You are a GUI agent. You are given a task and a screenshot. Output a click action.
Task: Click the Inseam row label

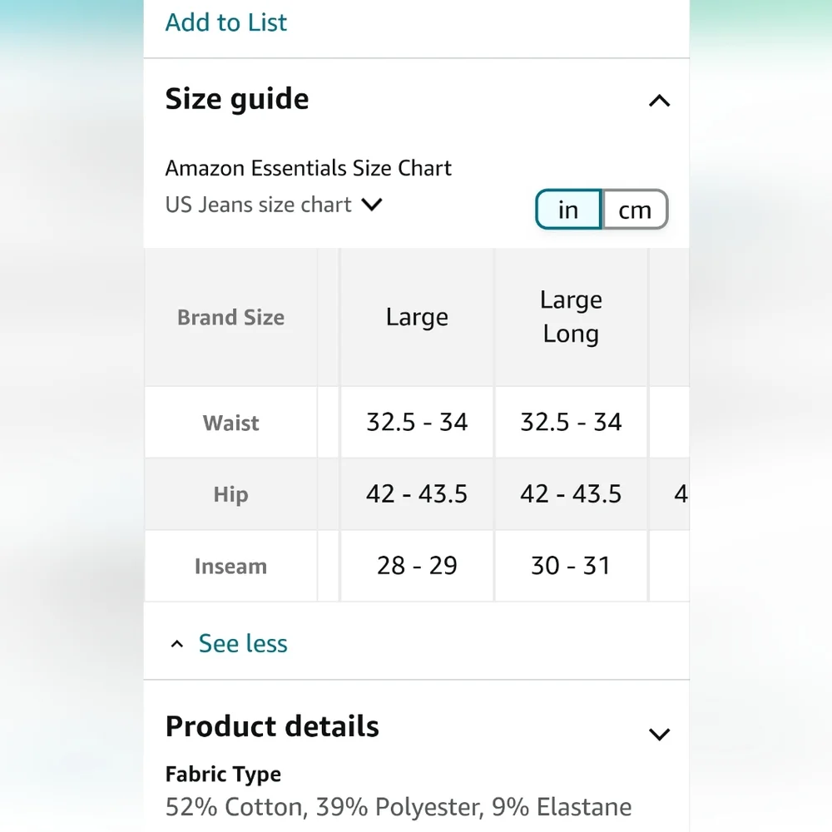(230, 566)
